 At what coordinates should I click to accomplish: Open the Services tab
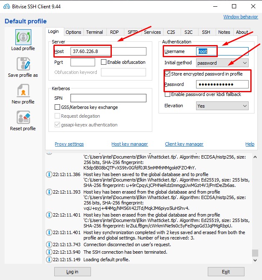coord(152,32)
